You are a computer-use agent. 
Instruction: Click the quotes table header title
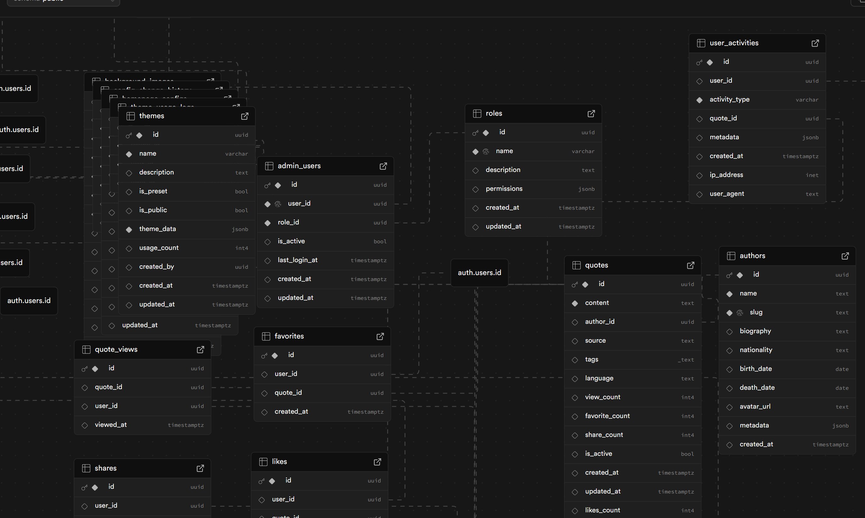[596, 265]
